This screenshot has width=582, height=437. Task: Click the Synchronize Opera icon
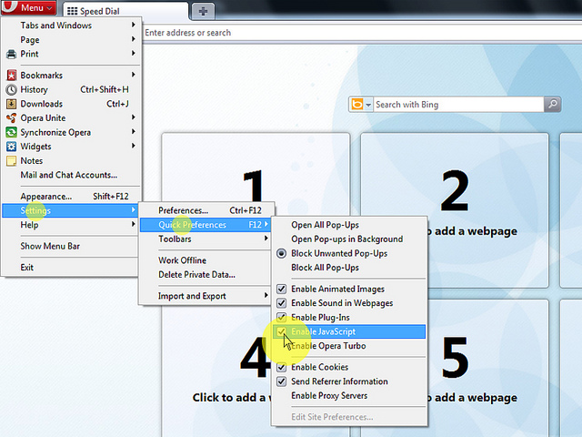coord(12,133)
